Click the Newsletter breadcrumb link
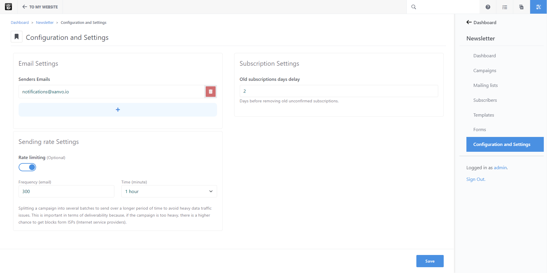The width and height of the screenshot is (547, 273). [x=45, y=23]
